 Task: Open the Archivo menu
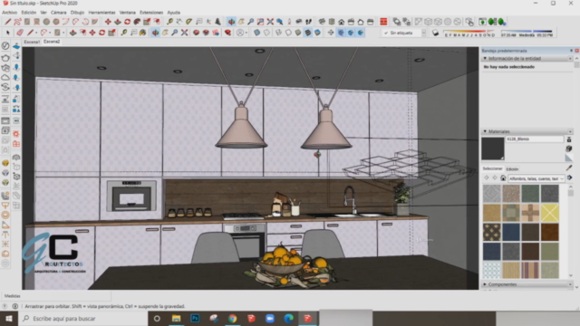tap(9, 12)
